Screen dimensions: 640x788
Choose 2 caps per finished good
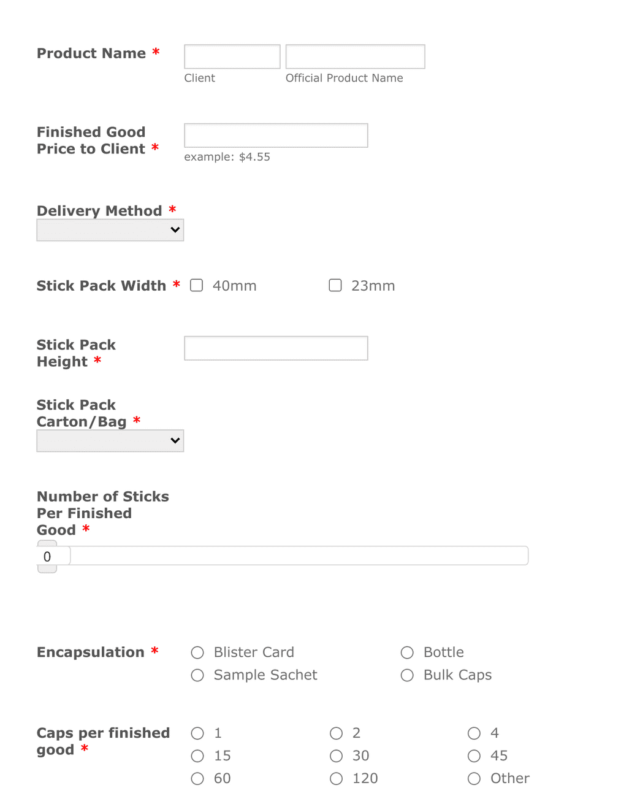(336, 733)
